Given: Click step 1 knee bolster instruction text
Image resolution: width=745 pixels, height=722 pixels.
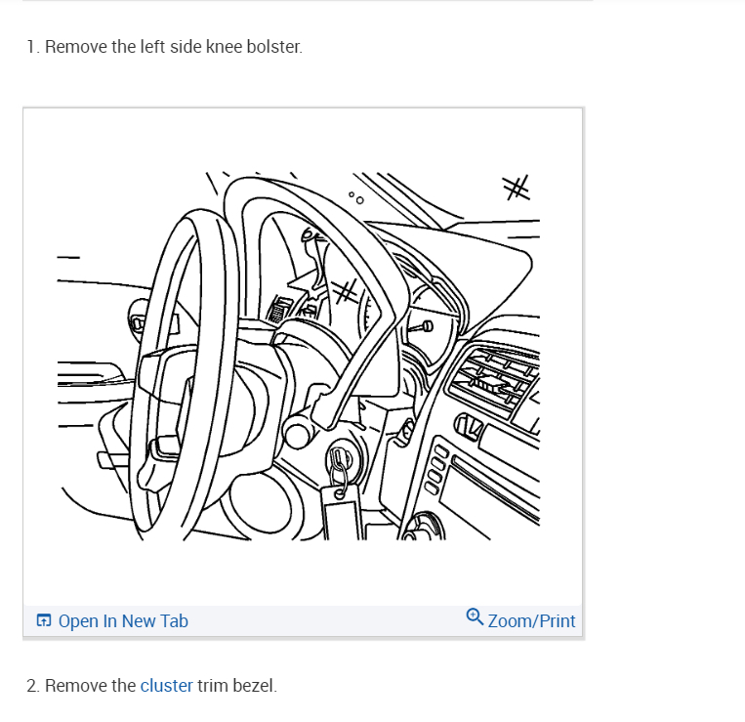Looking at the screenshot, I should pos(164,47).
